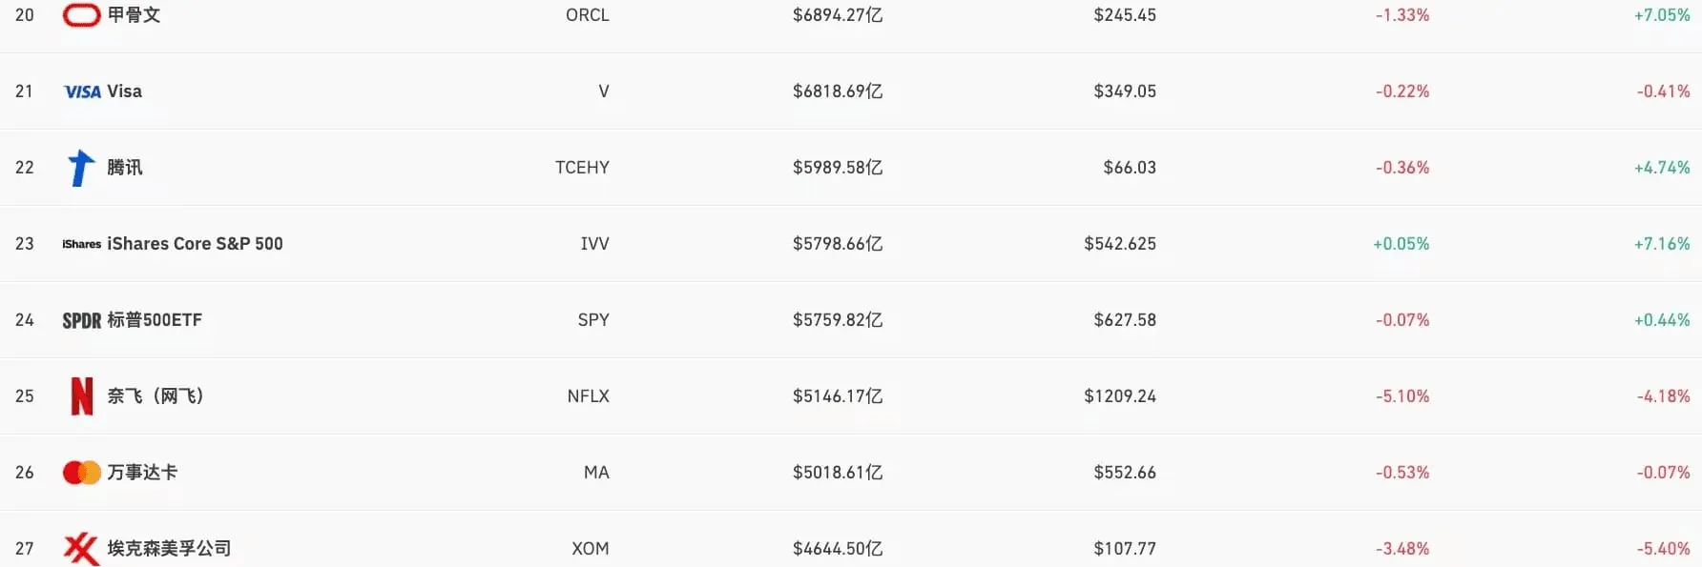Screen dimensions: 1702x567
Task: Click the ExxonMobil red logo
Action: (x=81, y=550)
